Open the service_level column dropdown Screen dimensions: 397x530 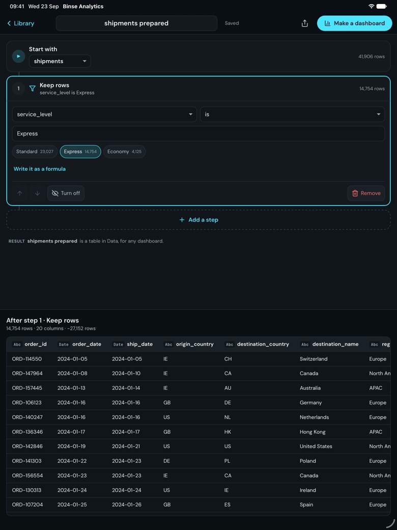[x=104, y=114]
